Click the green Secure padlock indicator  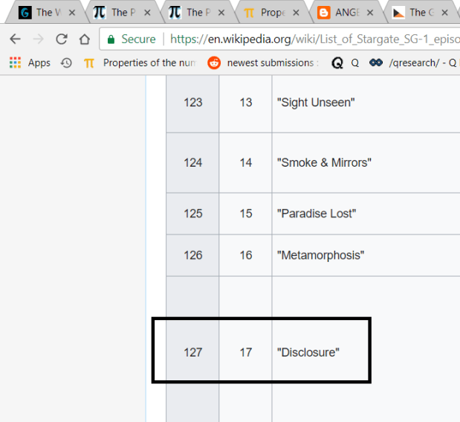click(x=132, y=39)
